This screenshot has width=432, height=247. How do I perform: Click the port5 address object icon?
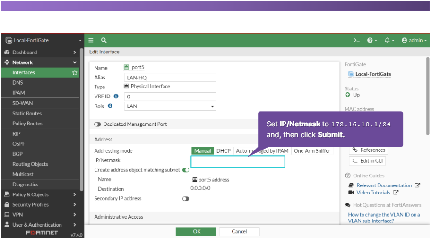195,180
